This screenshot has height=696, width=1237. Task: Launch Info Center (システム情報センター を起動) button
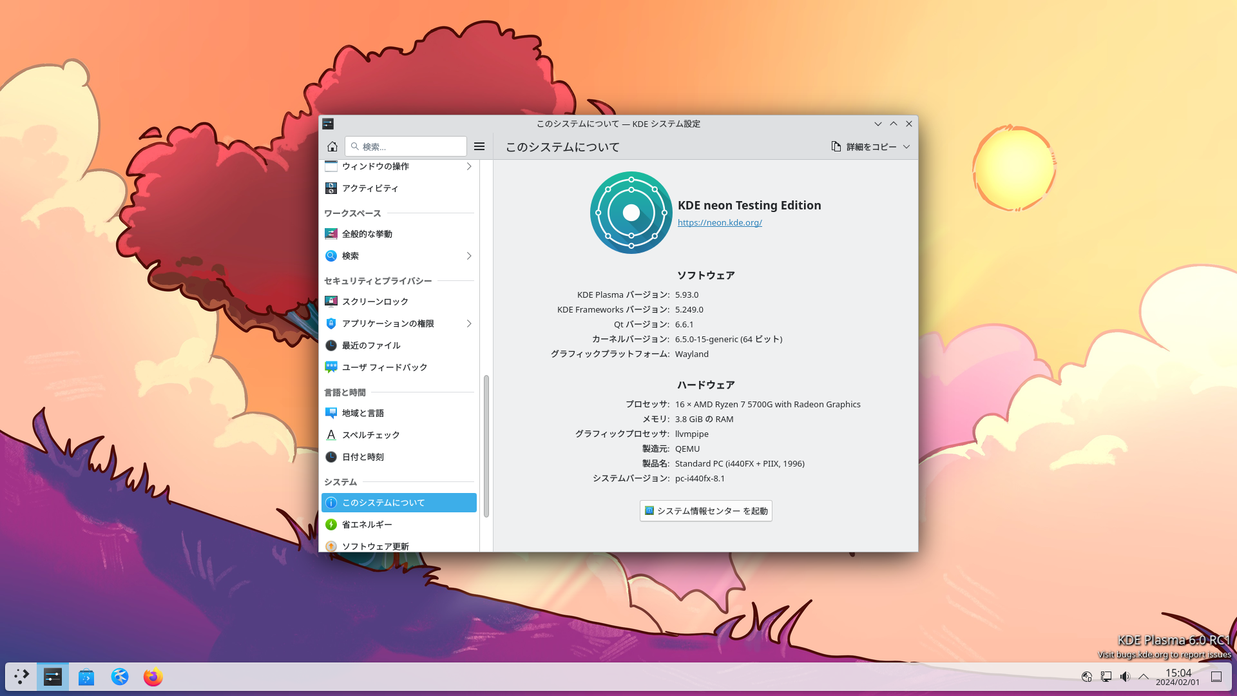(x=706, y=511)
